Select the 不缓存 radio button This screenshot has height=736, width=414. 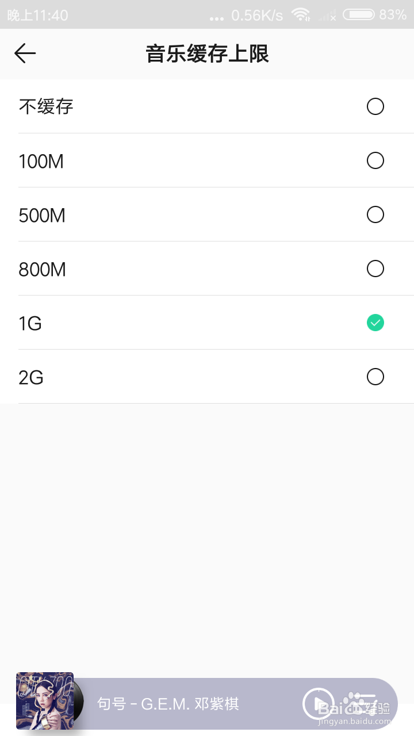(x=375, y=106)
